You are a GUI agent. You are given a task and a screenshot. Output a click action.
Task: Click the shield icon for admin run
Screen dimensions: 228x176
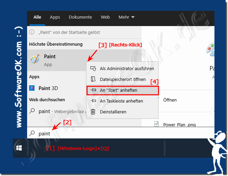tap(93, 68)
